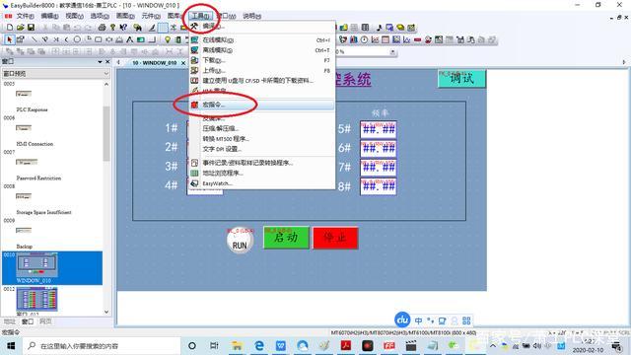Toggle the grid display toolbar icon
The width and height of the screenshot is (631, 355).
coord(163,28)
